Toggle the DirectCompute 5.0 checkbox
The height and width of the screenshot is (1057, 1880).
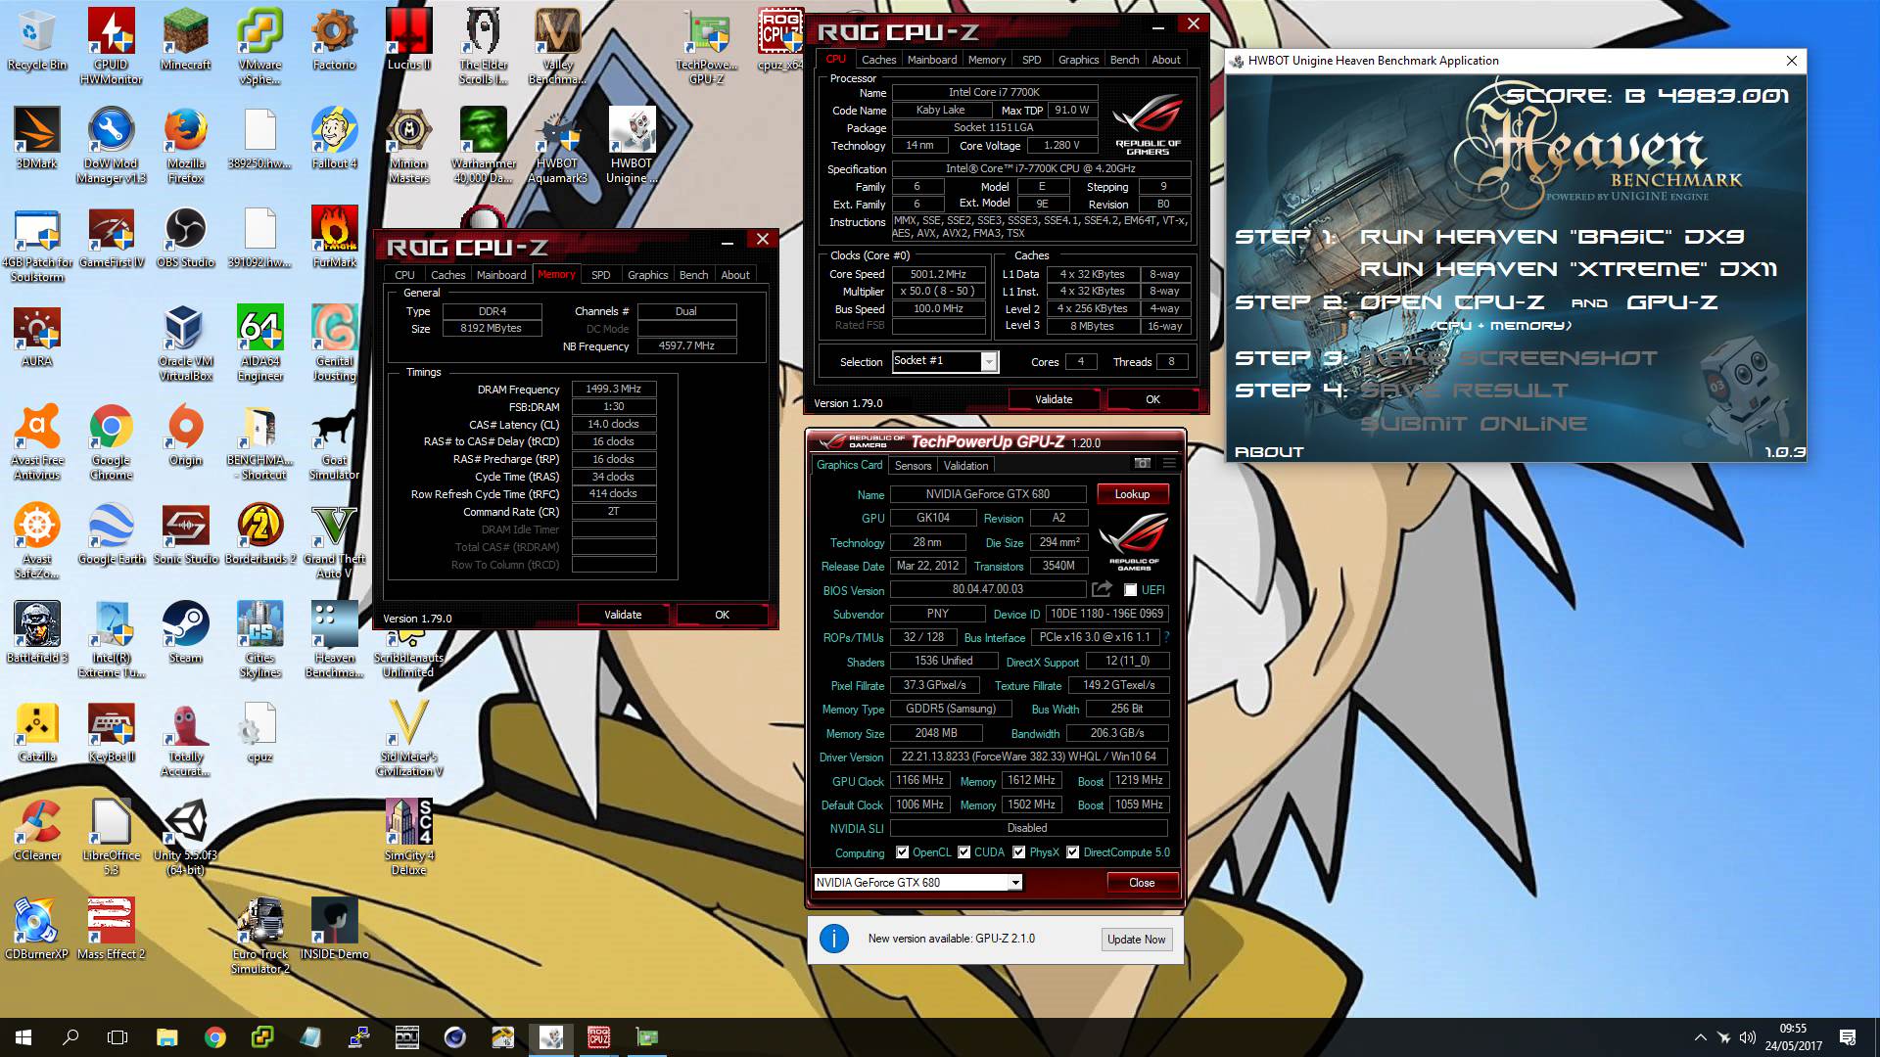pyautogui.click(x=1072, y=852)
